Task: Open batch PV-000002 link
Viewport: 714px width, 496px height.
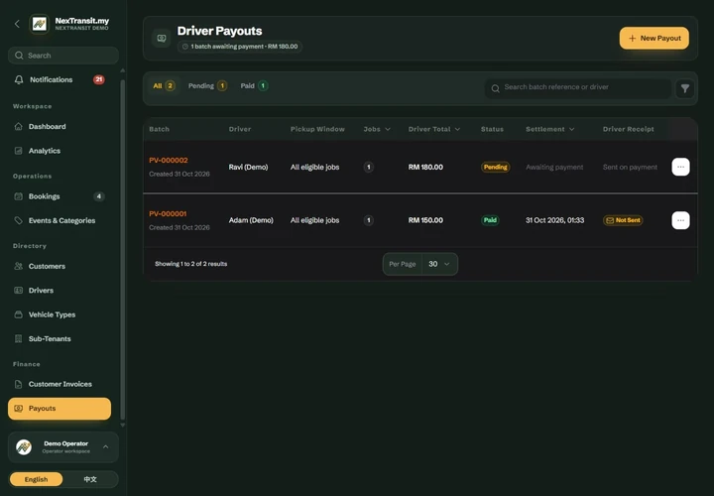Action: [168, 161]
